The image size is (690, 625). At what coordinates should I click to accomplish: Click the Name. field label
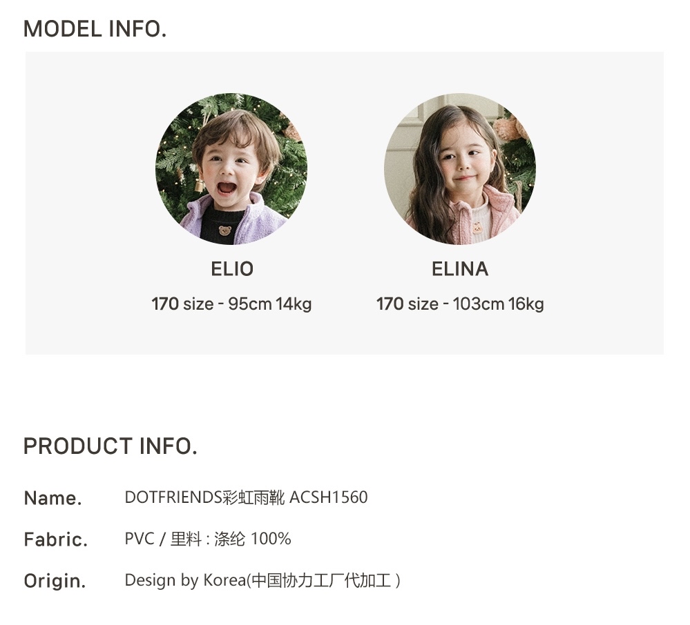tap(52, 498)
